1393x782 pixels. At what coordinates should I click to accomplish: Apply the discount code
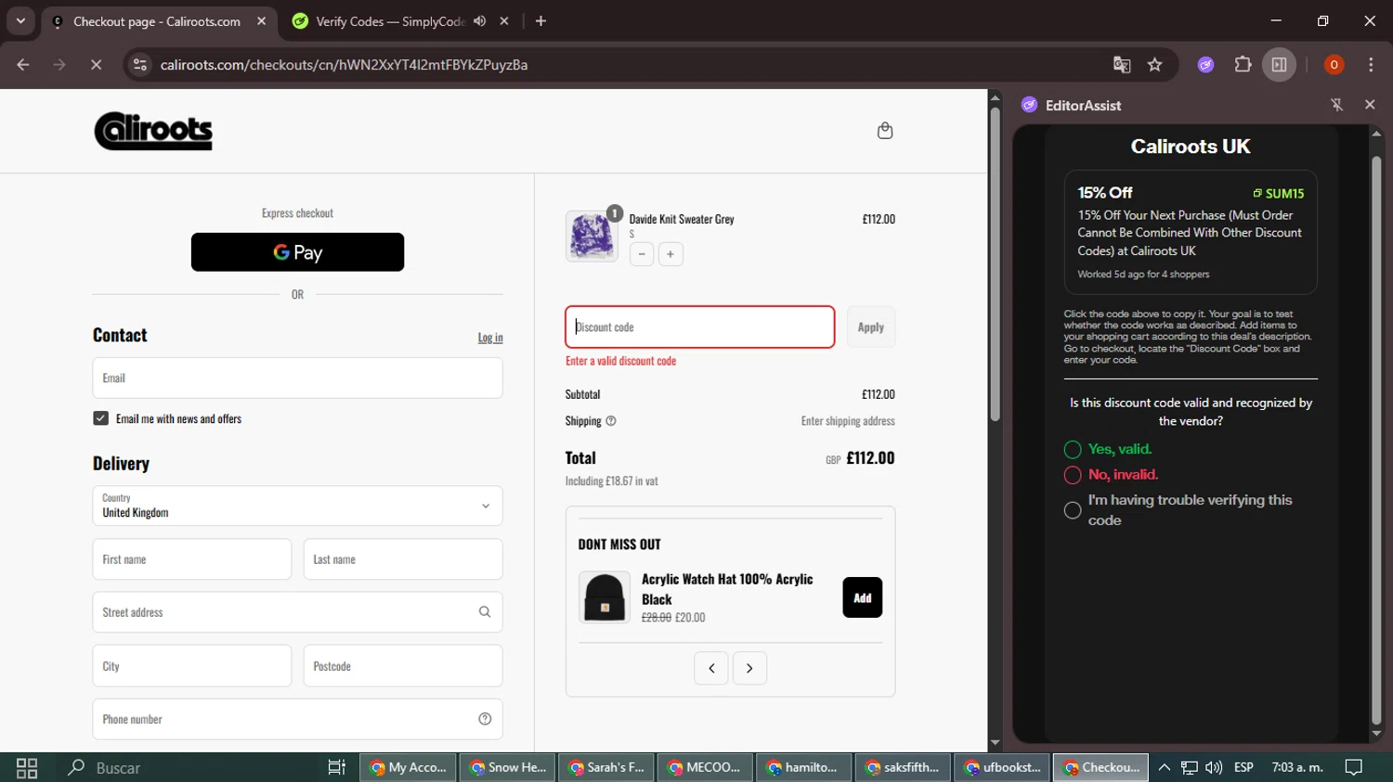click(x=871, y=327)
